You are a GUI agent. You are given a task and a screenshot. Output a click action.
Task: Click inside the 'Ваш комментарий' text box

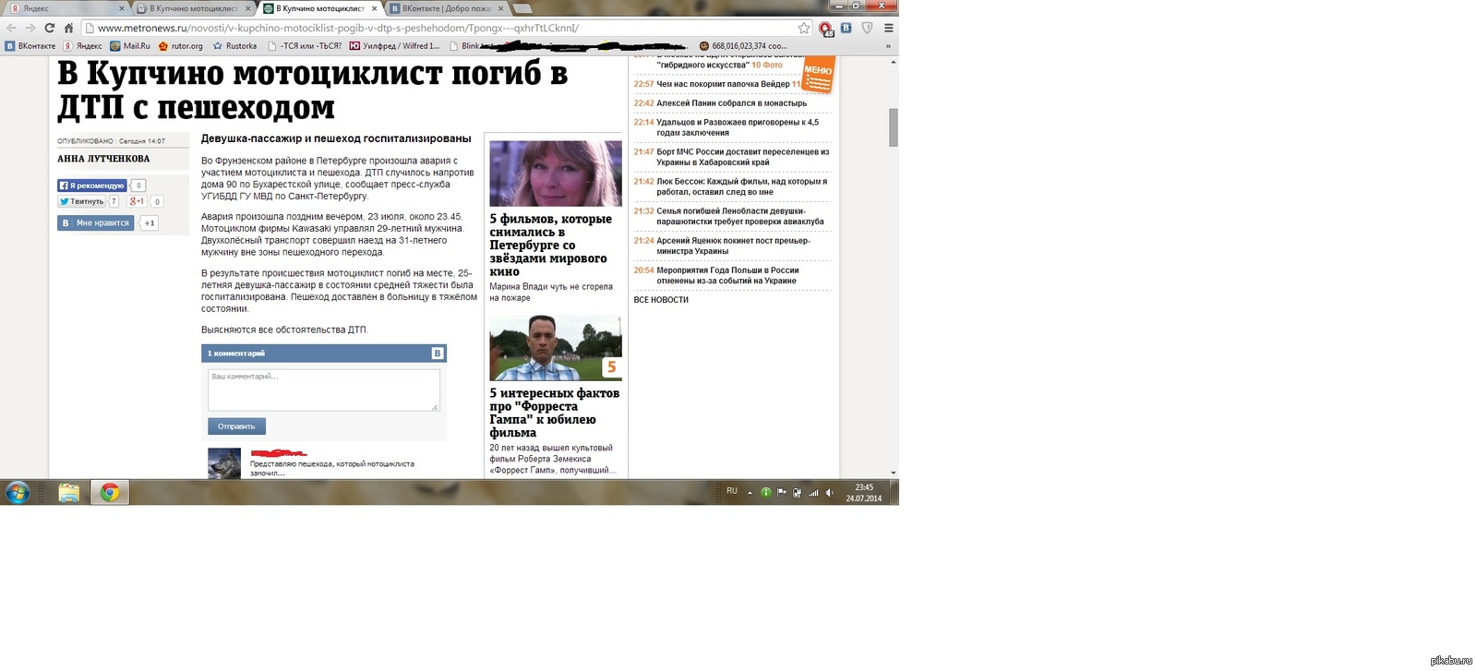tap(323, 389)
